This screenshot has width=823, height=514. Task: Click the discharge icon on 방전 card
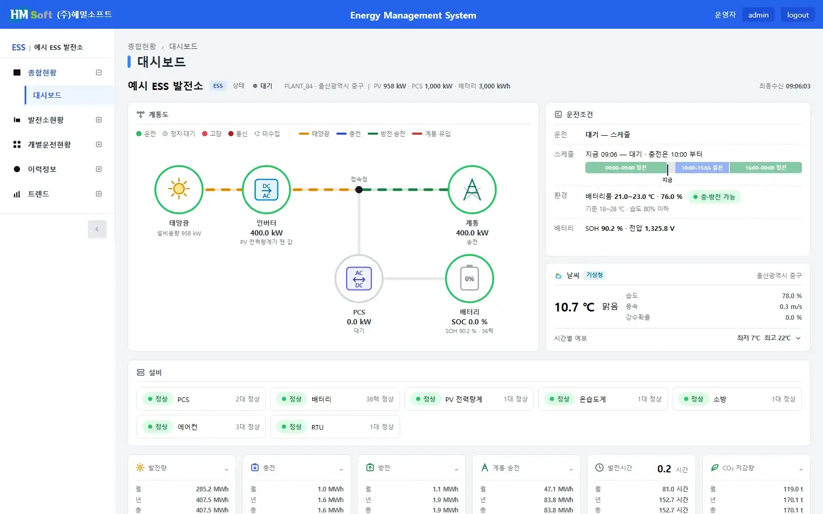(370, 467)
